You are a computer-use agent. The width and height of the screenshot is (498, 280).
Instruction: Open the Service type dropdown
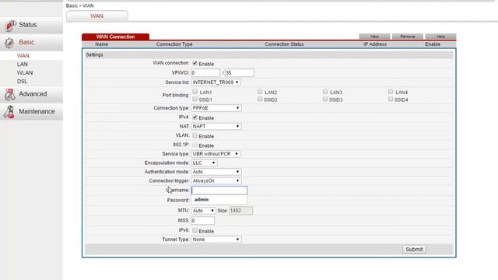click(216, 154)
